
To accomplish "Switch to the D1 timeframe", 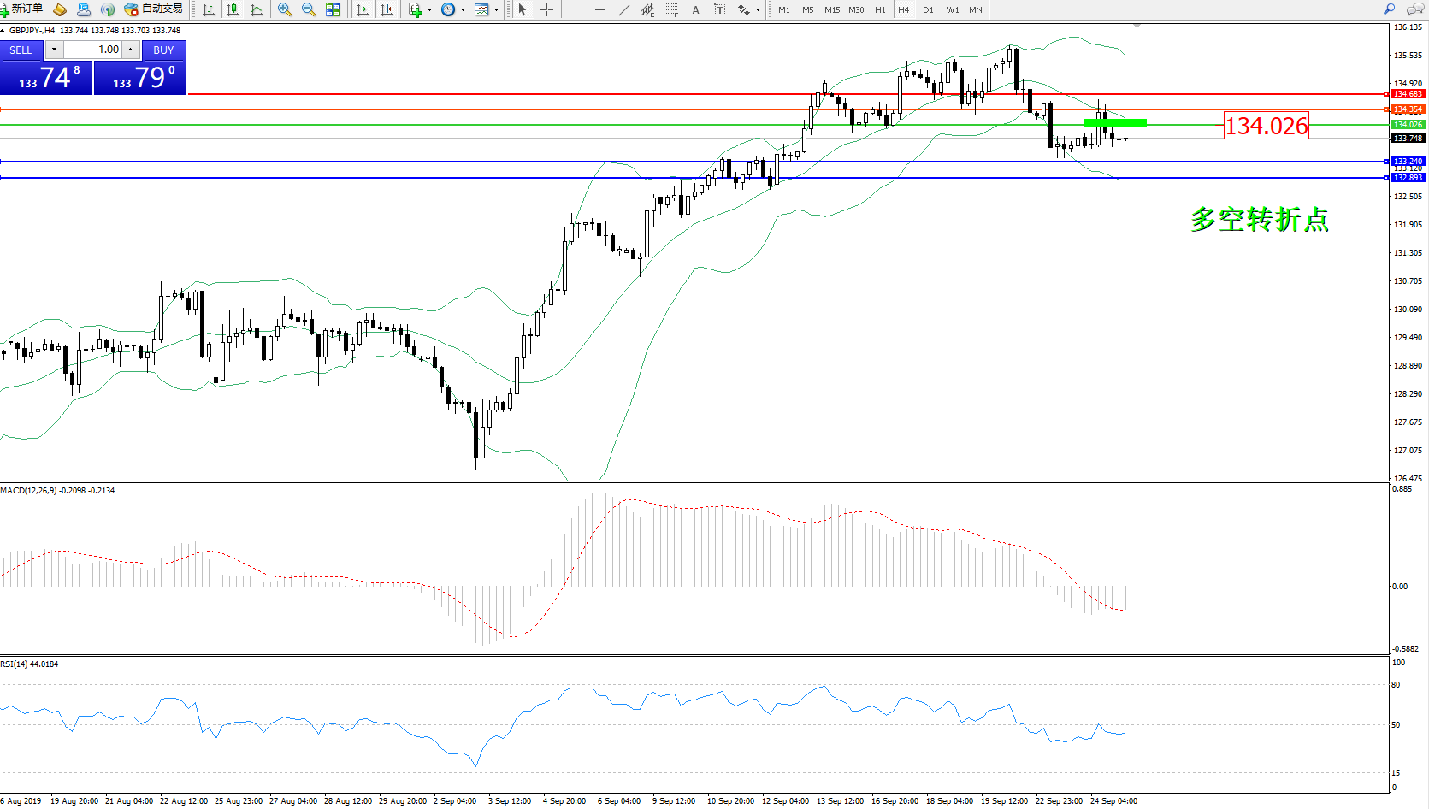I will click(928, 9).
